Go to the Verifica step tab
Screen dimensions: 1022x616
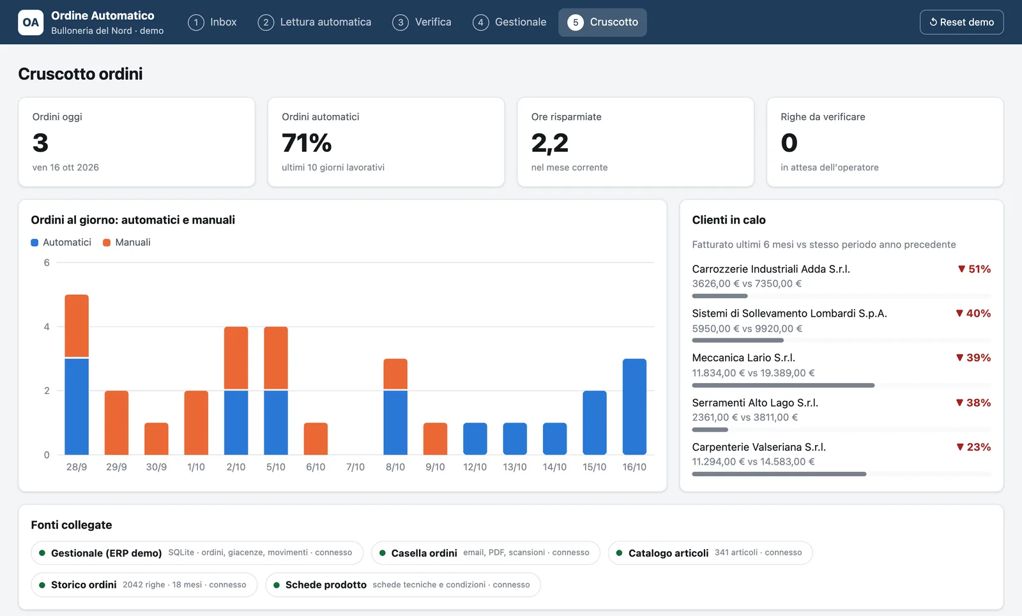coord(422,22)
